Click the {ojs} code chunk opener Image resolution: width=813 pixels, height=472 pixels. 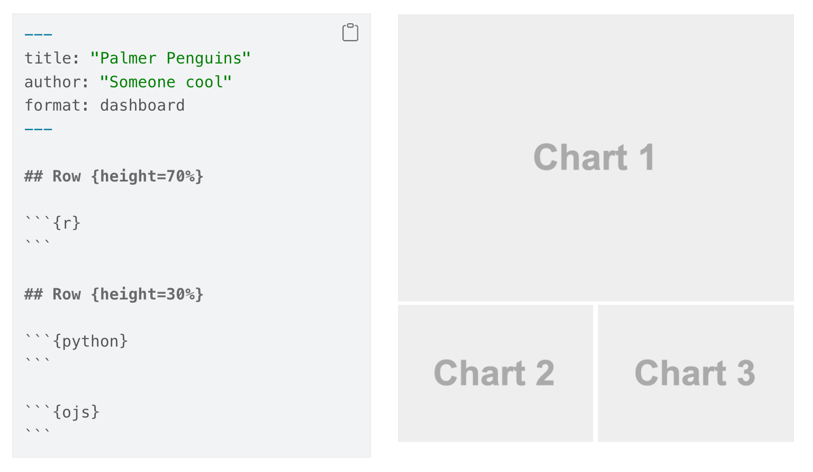click(x=62, y=412)
